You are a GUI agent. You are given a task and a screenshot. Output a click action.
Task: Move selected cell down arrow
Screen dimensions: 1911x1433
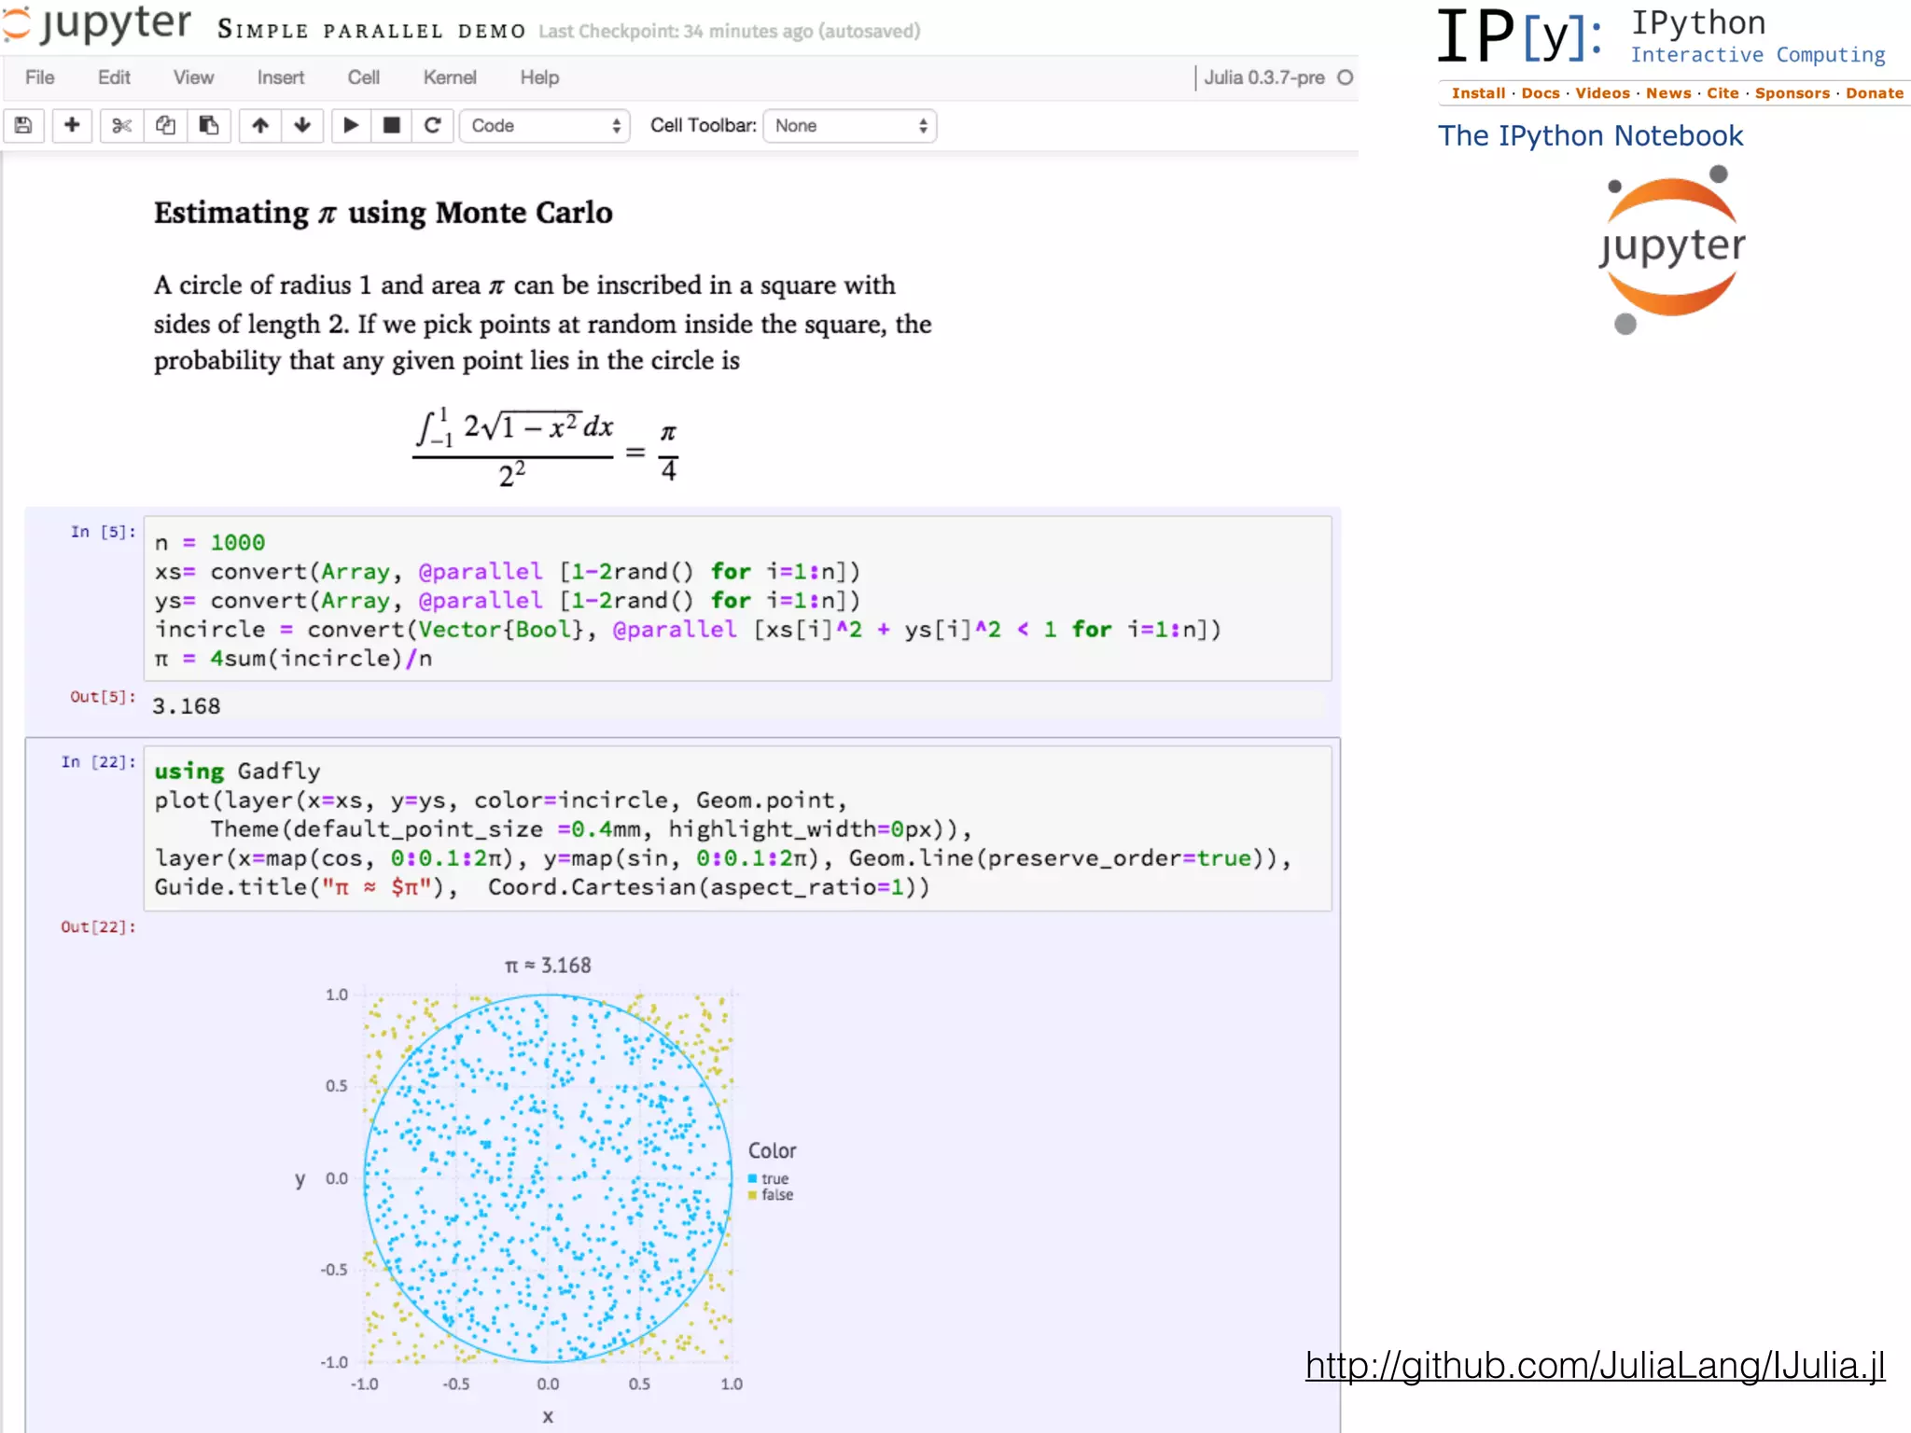[x=302, y=126]
